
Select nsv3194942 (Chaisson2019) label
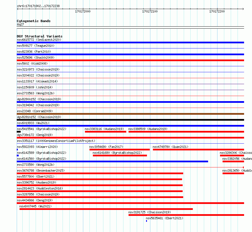[38, 105]
